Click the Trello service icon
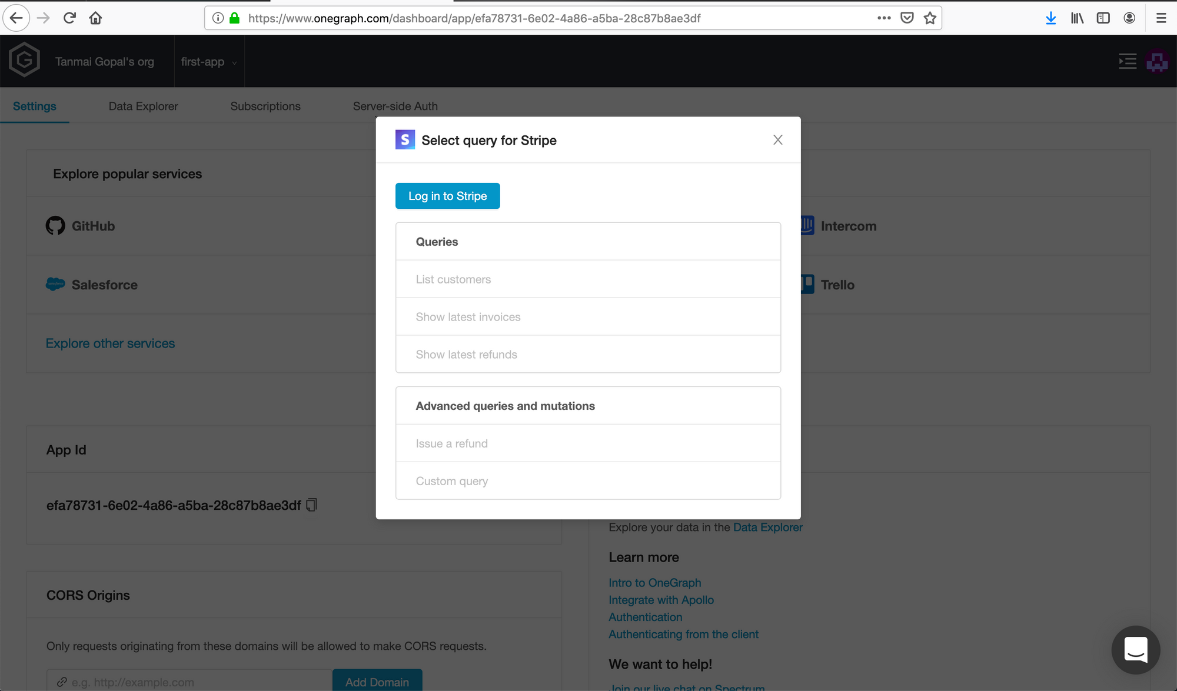The image size is (1177, 691). (x=807, y=284)
